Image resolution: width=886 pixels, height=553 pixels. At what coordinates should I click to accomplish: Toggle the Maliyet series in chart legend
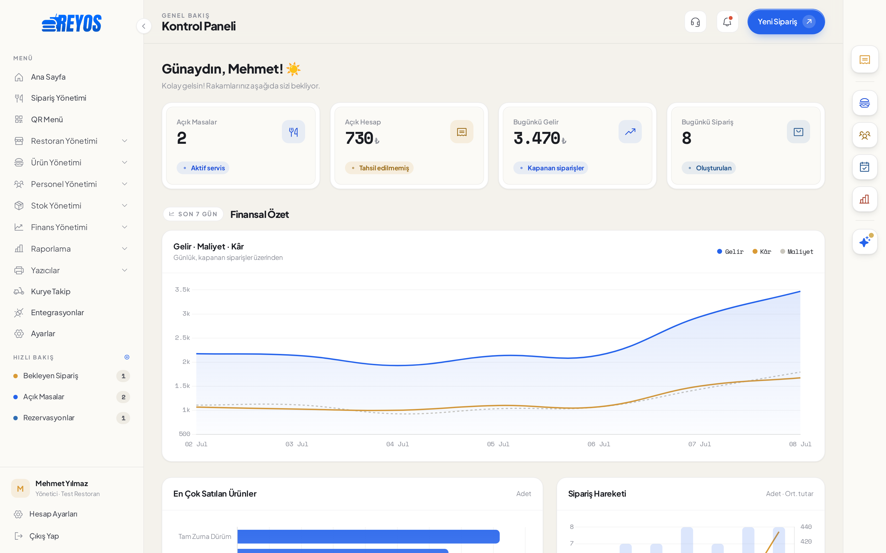(x=797, y=252)
